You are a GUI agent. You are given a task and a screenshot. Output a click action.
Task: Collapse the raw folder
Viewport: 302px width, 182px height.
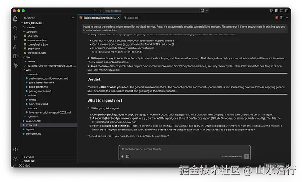tap(49, 57)
